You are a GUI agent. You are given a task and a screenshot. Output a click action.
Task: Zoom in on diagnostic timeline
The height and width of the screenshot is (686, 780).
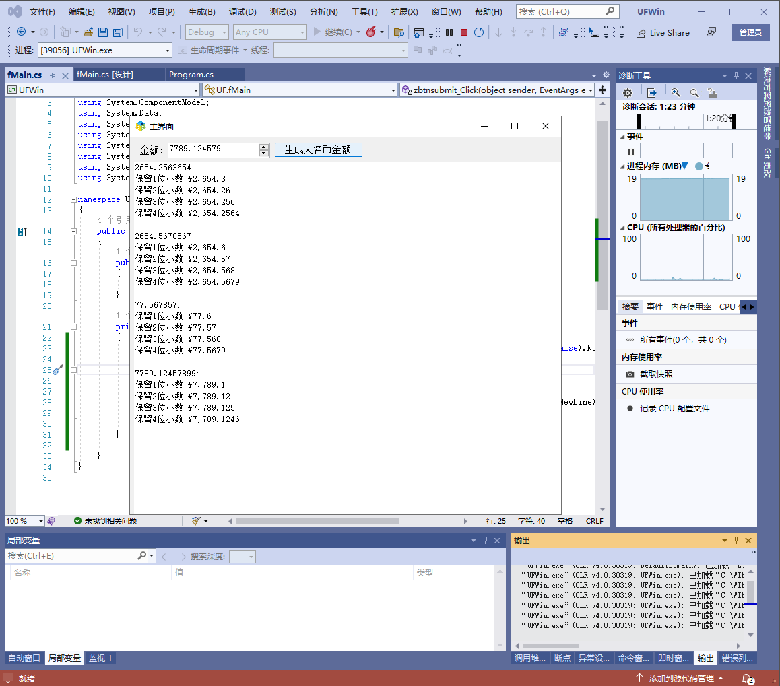coord(676,93)
